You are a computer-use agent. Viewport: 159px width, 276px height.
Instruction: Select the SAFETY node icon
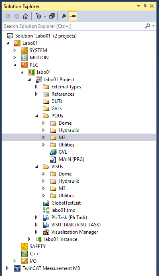[24, 247]
